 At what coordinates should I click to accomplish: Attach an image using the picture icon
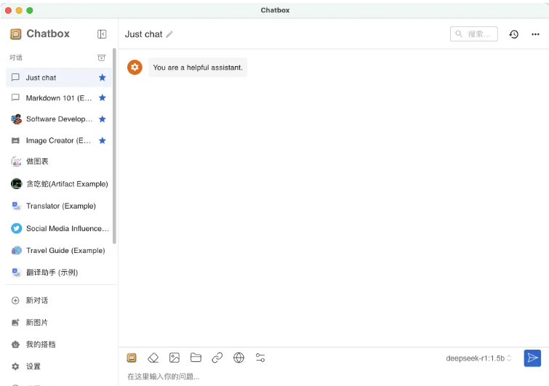tap(175, 358)
